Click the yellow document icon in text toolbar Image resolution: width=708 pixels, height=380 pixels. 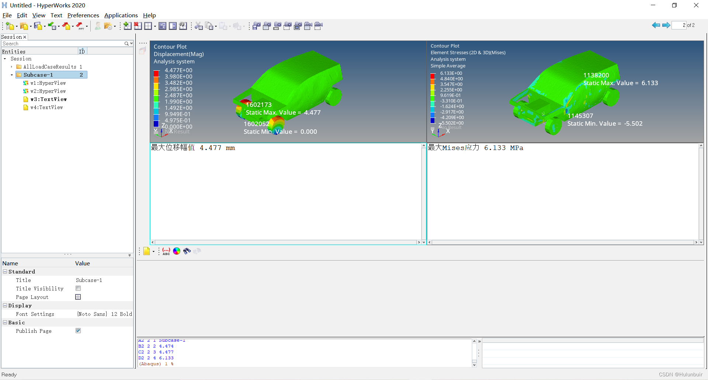pyautogui.click(x=147, y=251)
